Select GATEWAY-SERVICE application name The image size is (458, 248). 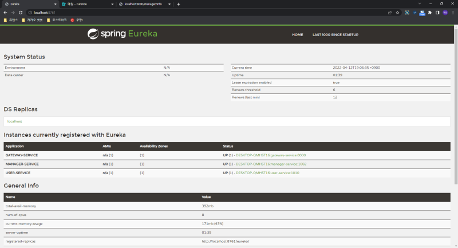tap(22, 155)
